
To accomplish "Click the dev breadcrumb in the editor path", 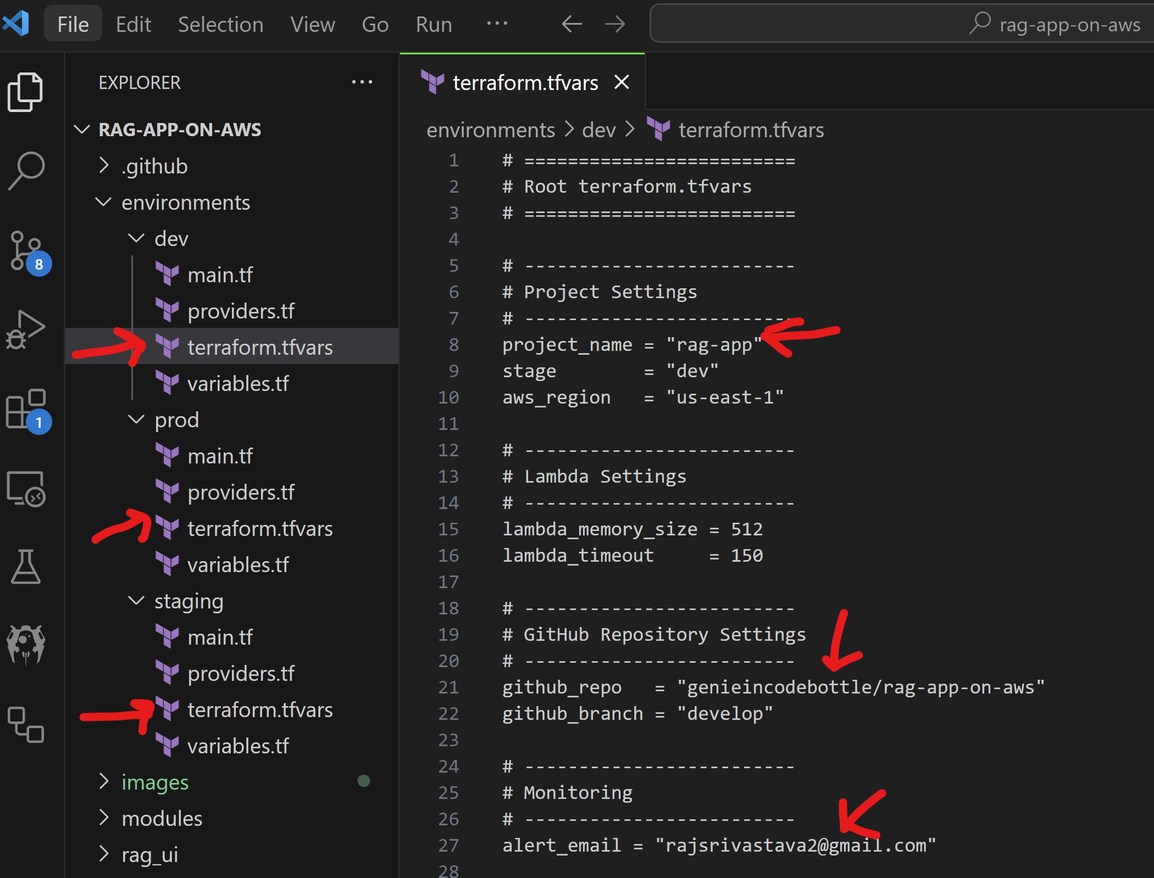I will [598, 130].
